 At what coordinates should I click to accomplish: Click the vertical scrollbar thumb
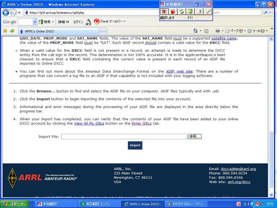point(271,160)
